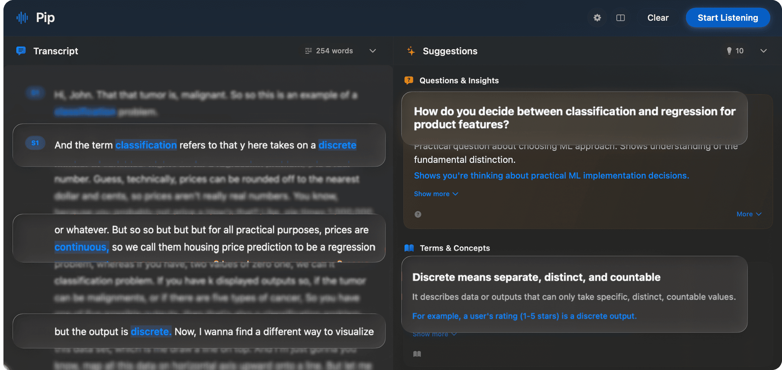Click the Suggestions sparkle icon
782x370 pixels.
411,51
